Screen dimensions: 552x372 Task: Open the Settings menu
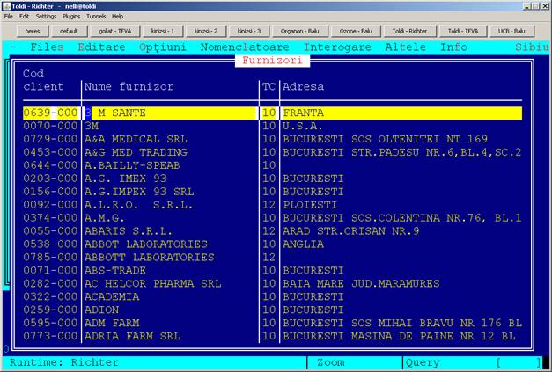[46, 17]
